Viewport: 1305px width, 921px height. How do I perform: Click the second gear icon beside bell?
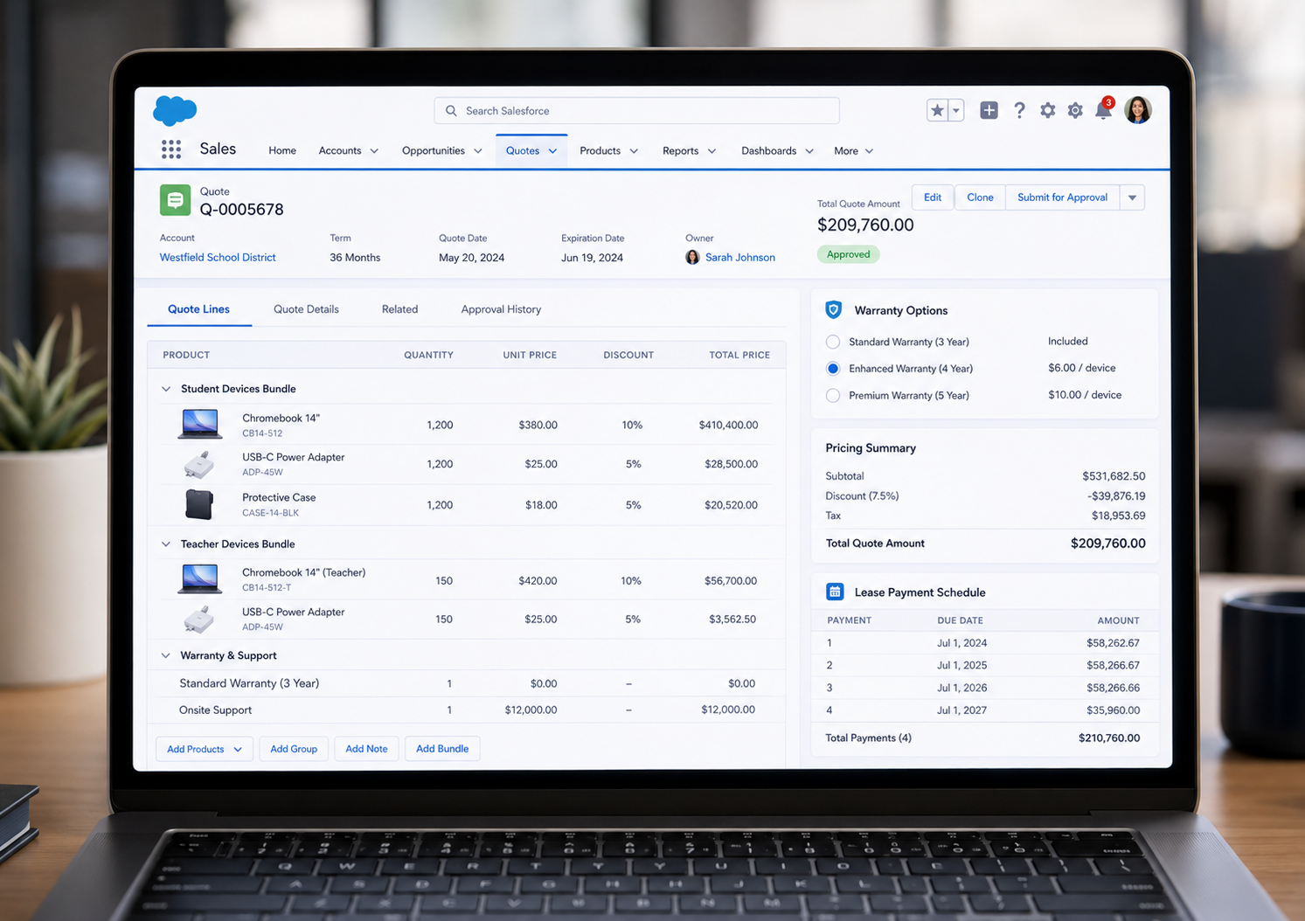[x=1075, y=110]
